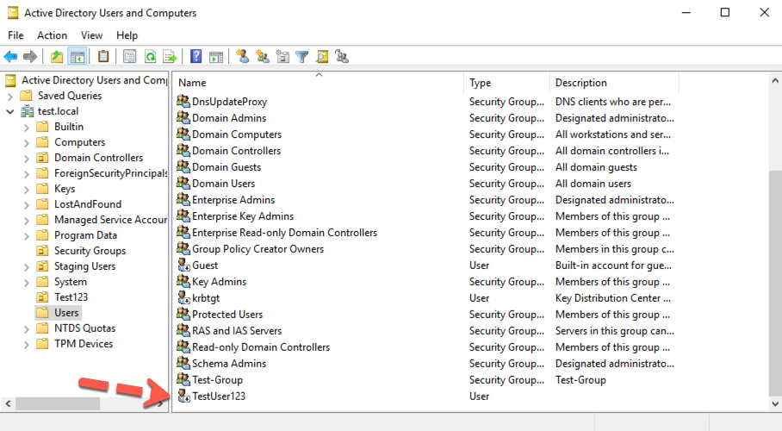Click vertical scrollbar up arrow in list

point(775,80)
